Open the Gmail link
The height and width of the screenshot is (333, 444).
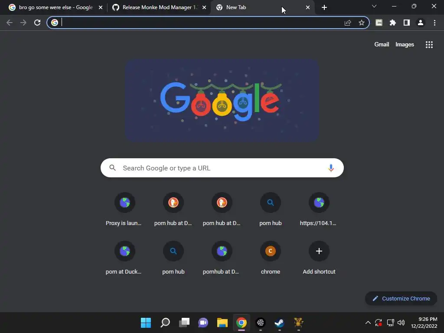point(382,45)
